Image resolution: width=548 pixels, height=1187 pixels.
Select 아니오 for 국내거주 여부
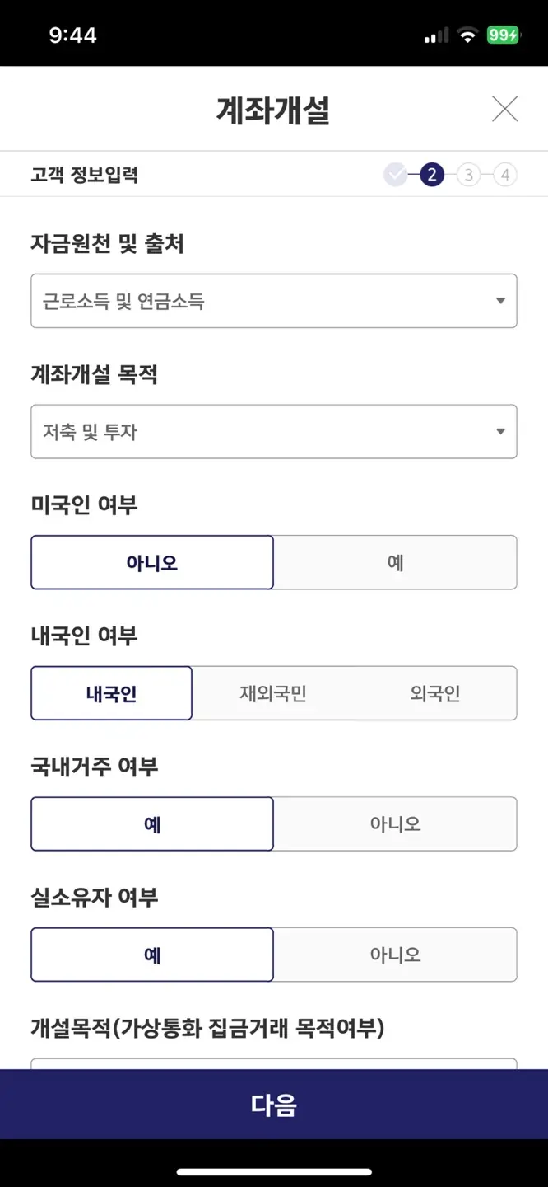[x=395, y=823]
